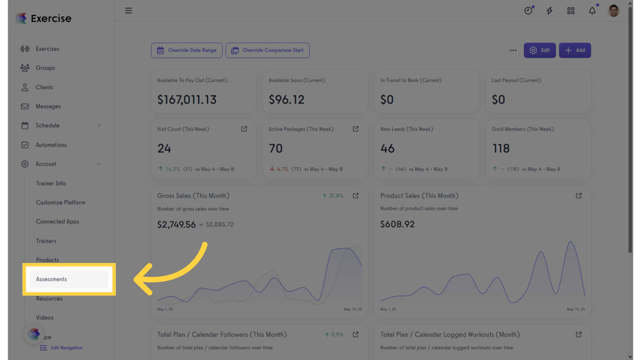Screen dimensions: 641x360
Task: Click Override Comparison Start button
Action: pos(267,50)
